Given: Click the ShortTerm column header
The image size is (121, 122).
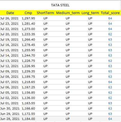Looking at the screenshot, I should coord(45,13).
